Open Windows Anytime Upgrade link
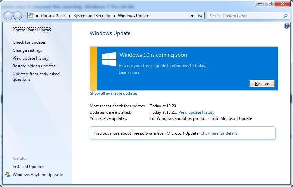293x187 pixels. [38, 175]
